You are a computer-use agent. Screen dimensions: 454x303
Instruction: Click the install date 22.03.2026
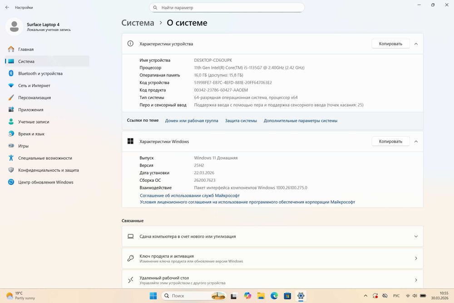pyautogui.click(x=204, y=173)
